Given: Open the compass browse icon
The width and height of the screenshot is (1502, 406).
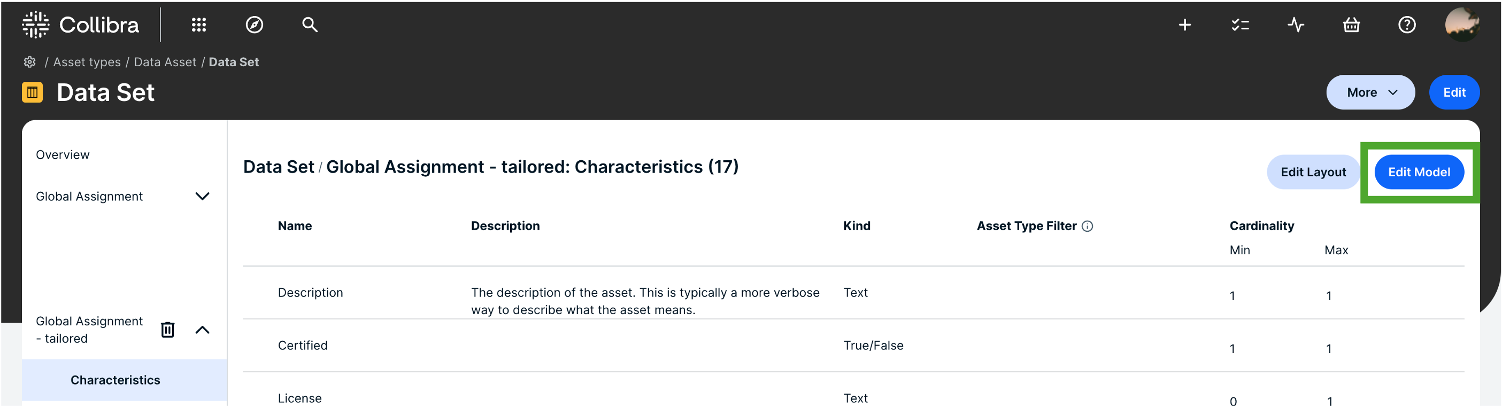Looking at the screenshot, I should [x=254, y=25].
